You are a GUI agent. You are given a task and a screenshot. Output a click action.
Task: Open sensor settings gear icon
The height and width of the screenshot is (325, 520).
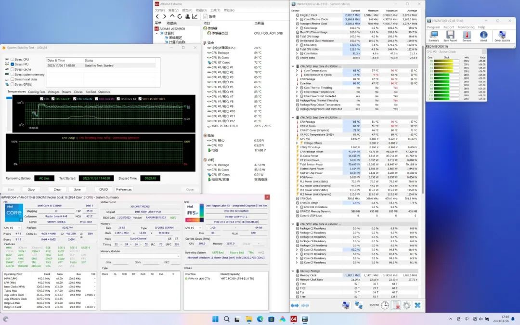pyautogui.click(x=407, y=305)
